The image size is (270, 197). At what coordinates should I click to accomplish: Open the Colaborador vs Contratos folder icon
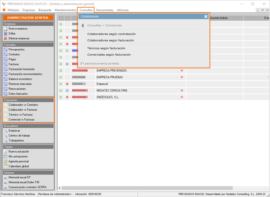tap(5, 105)
